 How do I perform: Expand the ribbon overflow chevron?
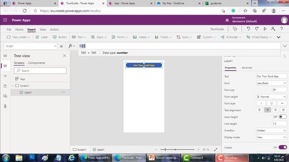(x=279, y=37)
